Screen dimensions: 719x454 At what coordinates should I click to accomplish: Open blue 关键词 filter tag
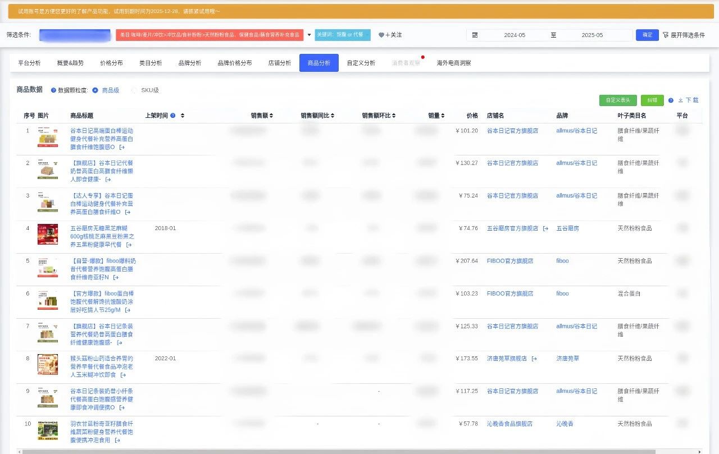(x=343, y=35)
